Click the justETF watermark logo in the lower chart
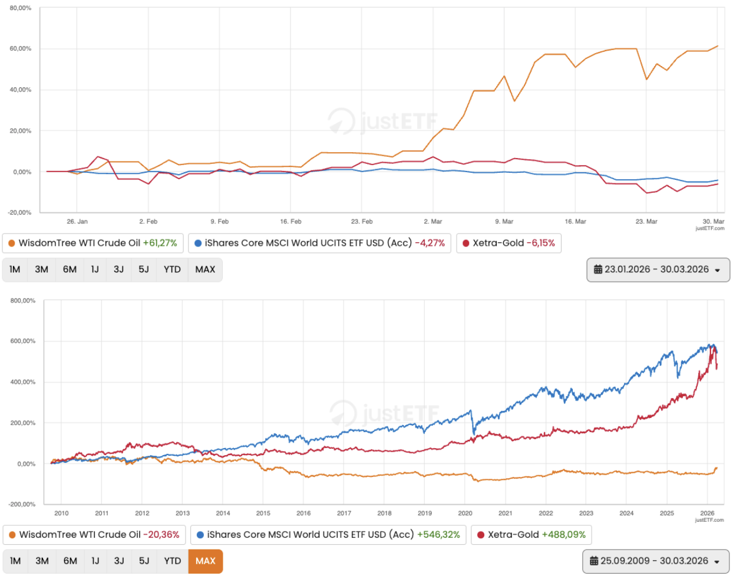This screenshot has width=733, height=579. click(383, 414)
